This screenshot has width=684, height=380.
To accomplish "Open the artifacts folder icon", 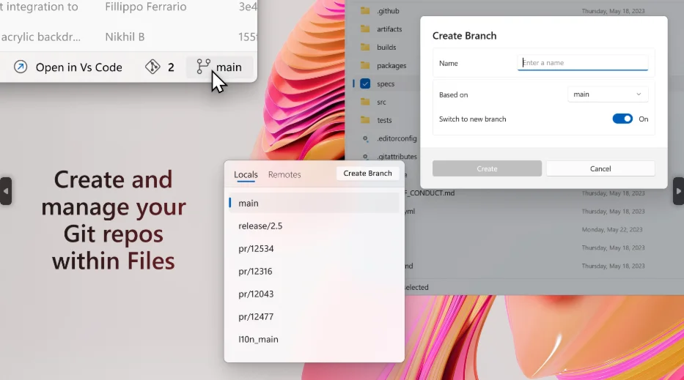I will tap(365, 29).
